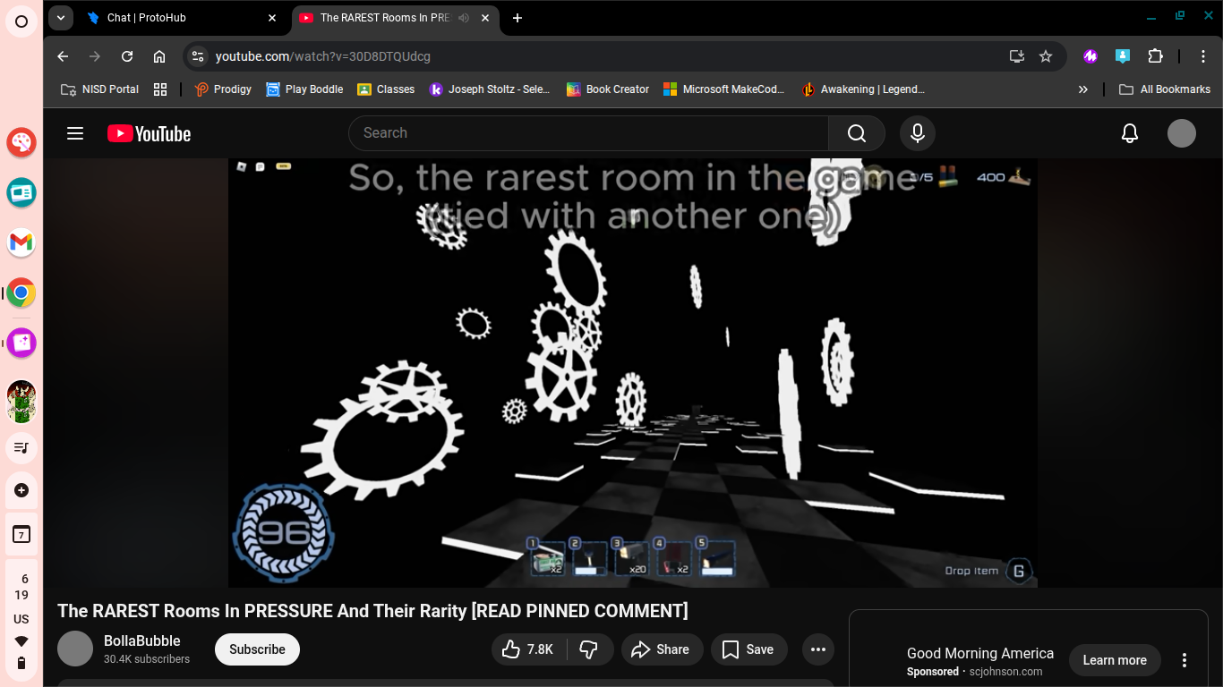Open the YouTube guide hamburger menu
The image size is (1223, 687).
tap(75, 132)
